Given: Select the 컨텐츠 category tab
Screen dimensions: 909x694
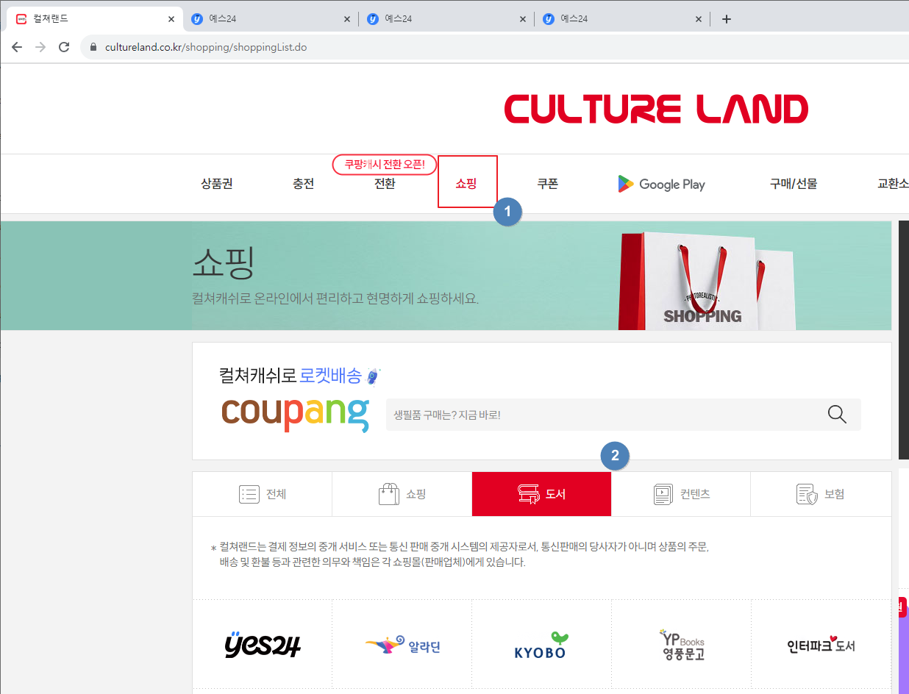Looking at the screenshot, I should 681,494.
